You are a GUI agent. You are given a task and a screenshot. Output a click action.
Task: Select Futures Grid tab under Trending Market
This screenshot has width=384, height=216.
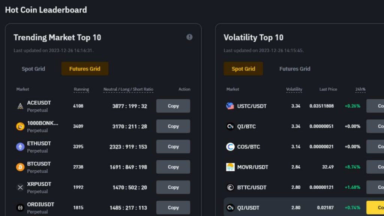pos(85,69)
